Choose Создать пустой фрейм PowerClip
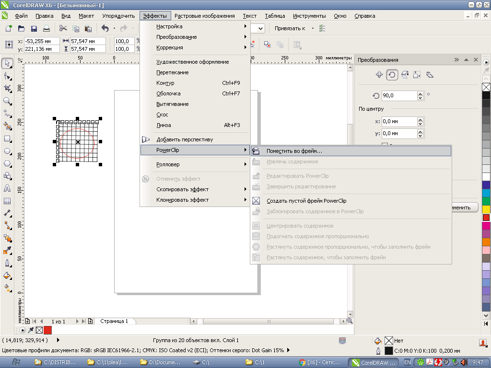This screenshot has height=368, width=491. click(351, 201)
